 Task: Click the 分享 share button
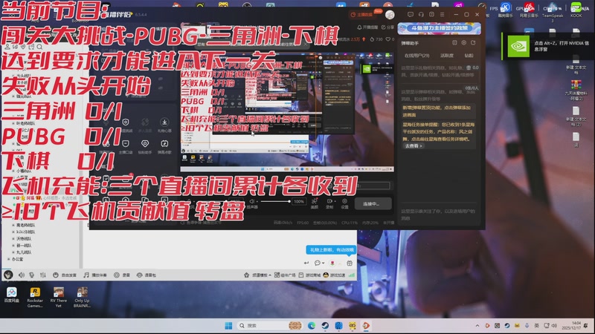tap(387, 27)
